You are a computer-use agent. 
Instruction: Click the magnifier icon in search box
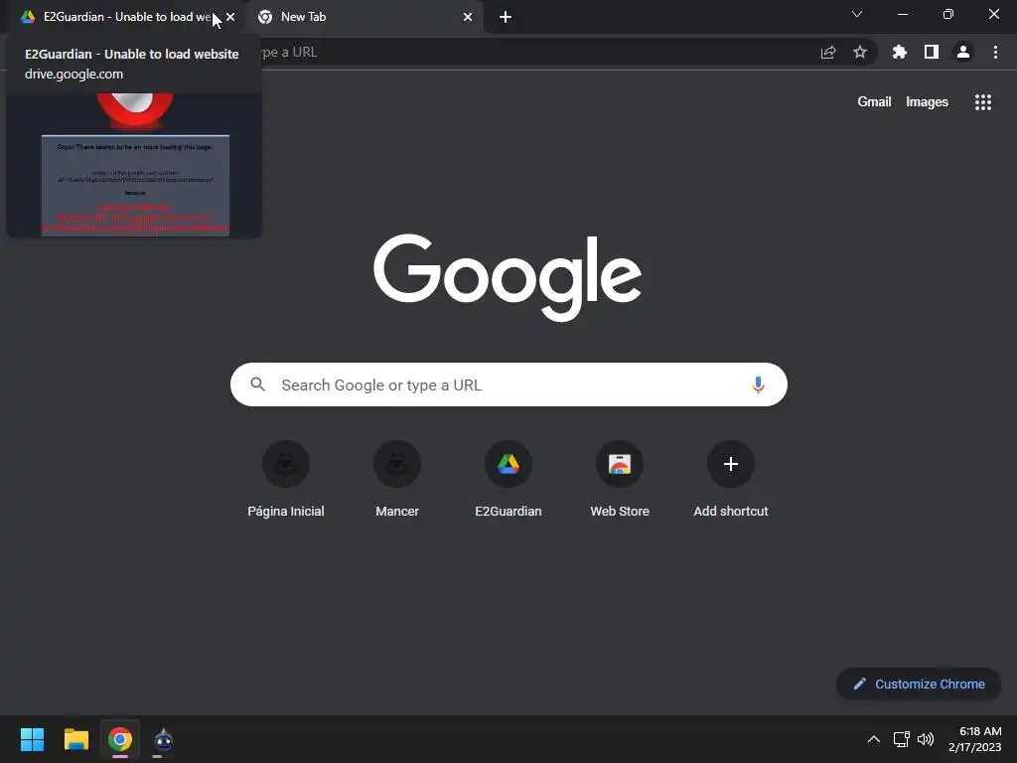(257, 384)
